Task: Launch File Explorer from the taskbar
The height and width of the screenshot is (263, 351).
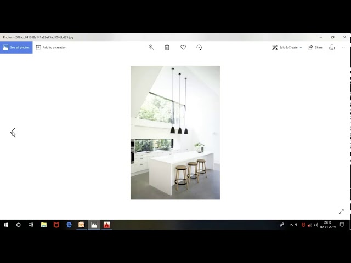Action: click(x=44, y=225)
